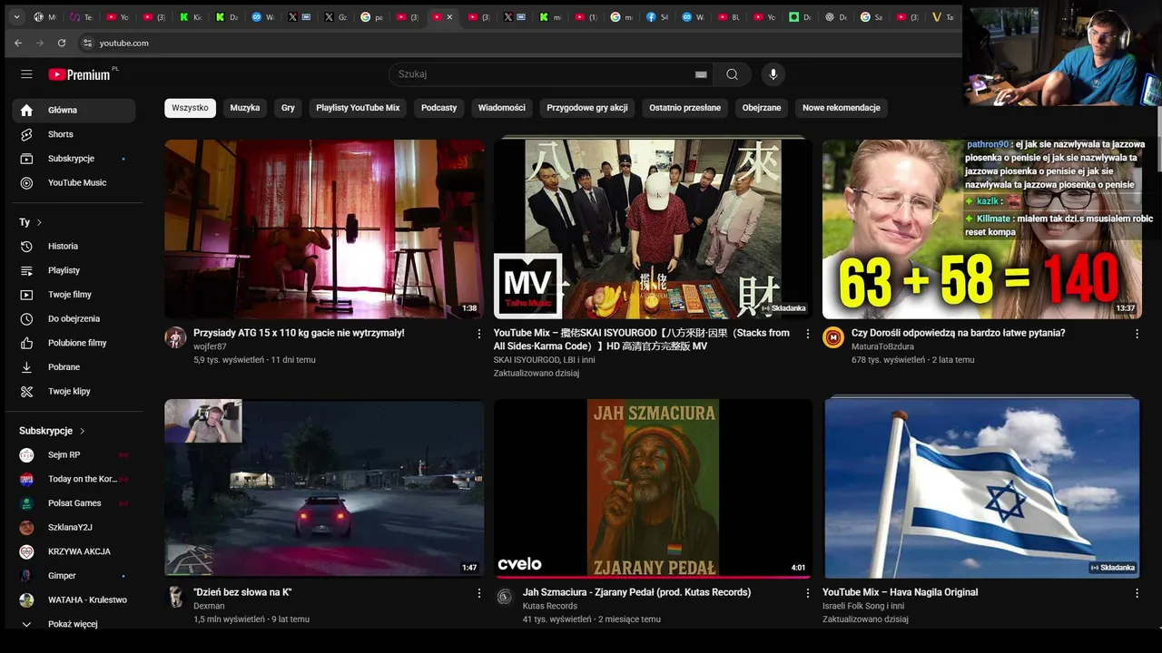The width and height of the screenshot is (1162, 653).
Task: Open Polubione filmy liked videos
Action: [x=74, y=343]
